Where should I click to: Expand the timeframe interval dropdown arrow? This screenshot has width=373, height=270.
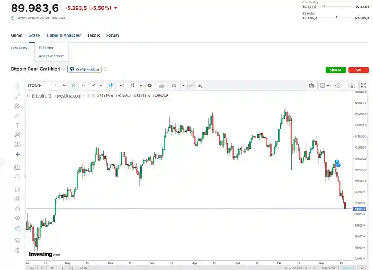[101, 86]
